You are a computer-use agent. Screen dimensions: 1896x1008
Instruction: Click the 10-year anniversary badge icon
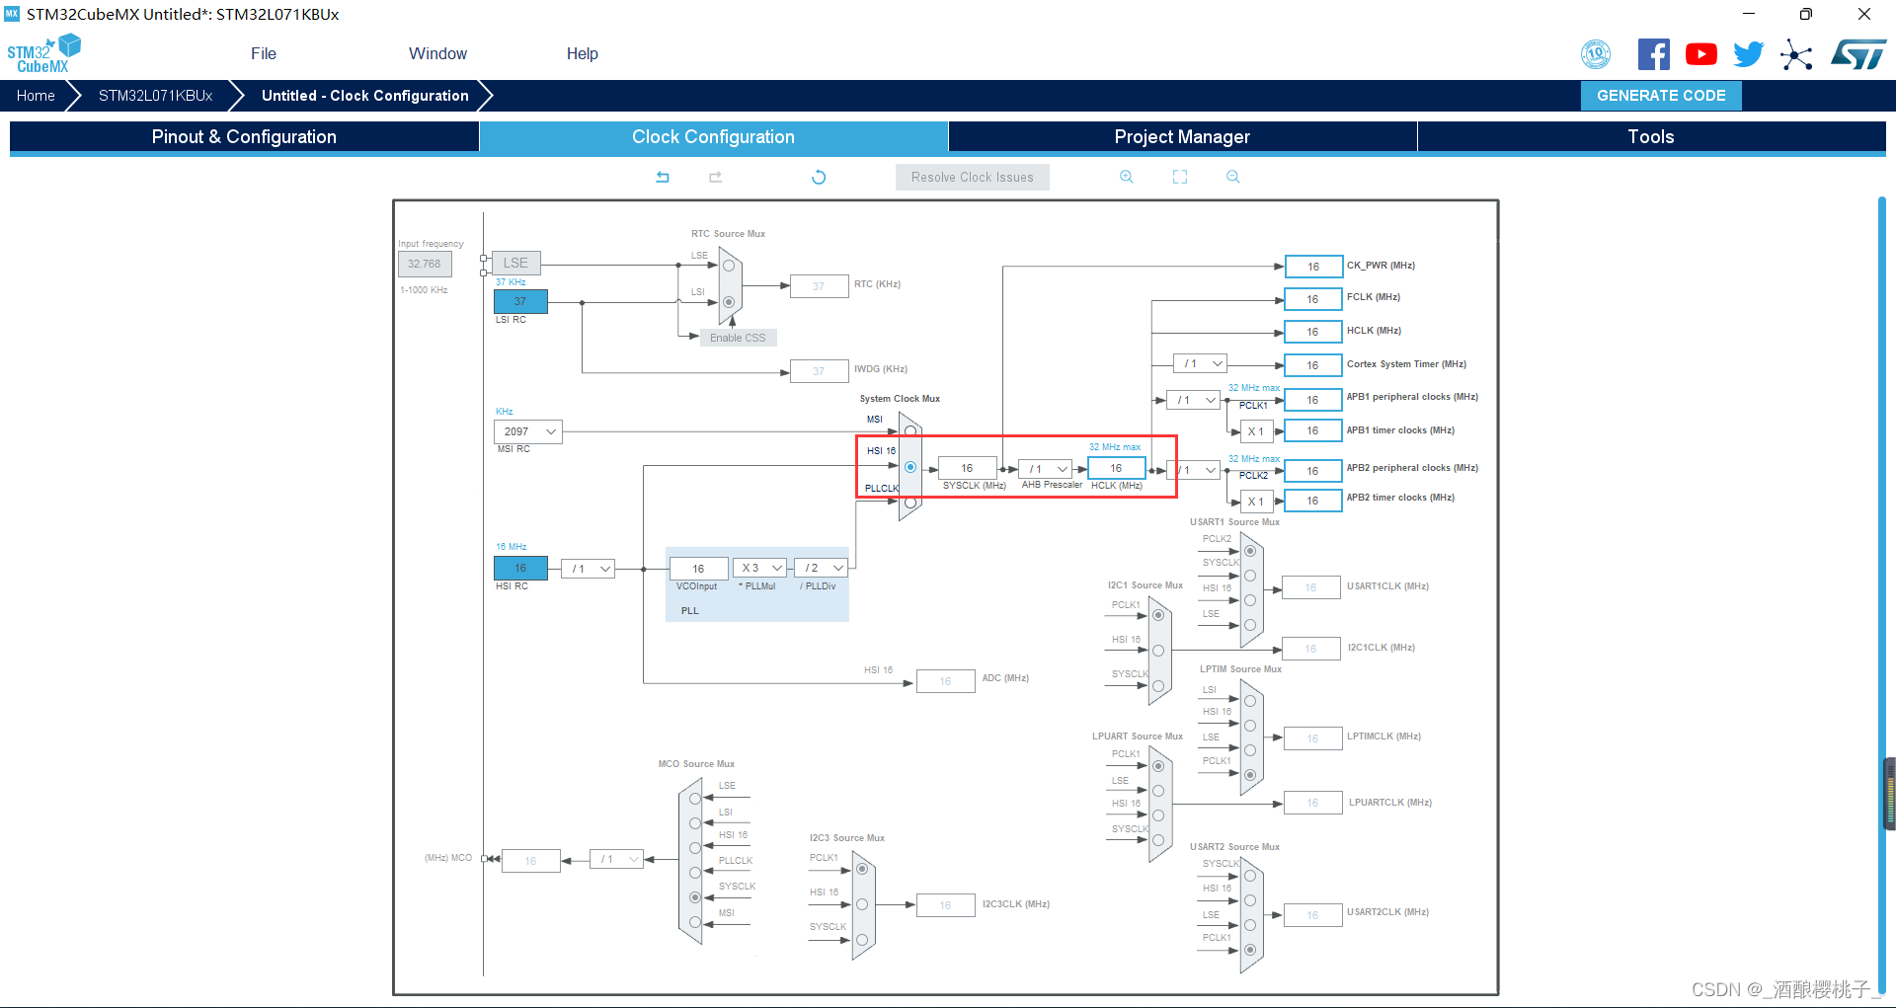(x=1596, y=54)
